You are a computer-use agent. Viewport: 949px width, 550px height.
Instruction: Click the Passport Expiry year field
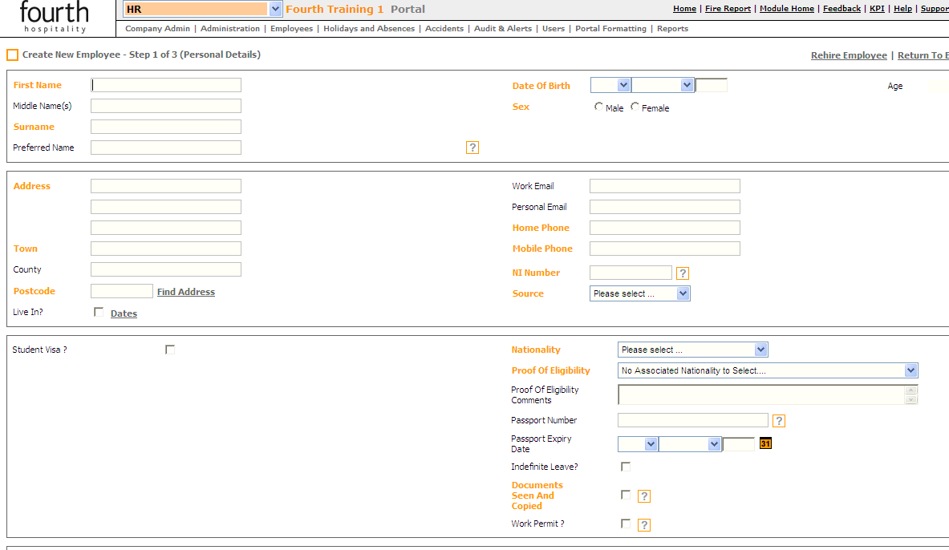tap(739, 444)
